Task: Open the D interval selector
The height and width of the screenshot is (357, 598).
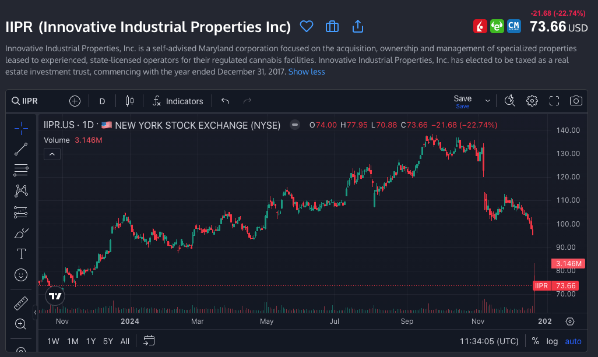Action: click(x=102, y=101)
